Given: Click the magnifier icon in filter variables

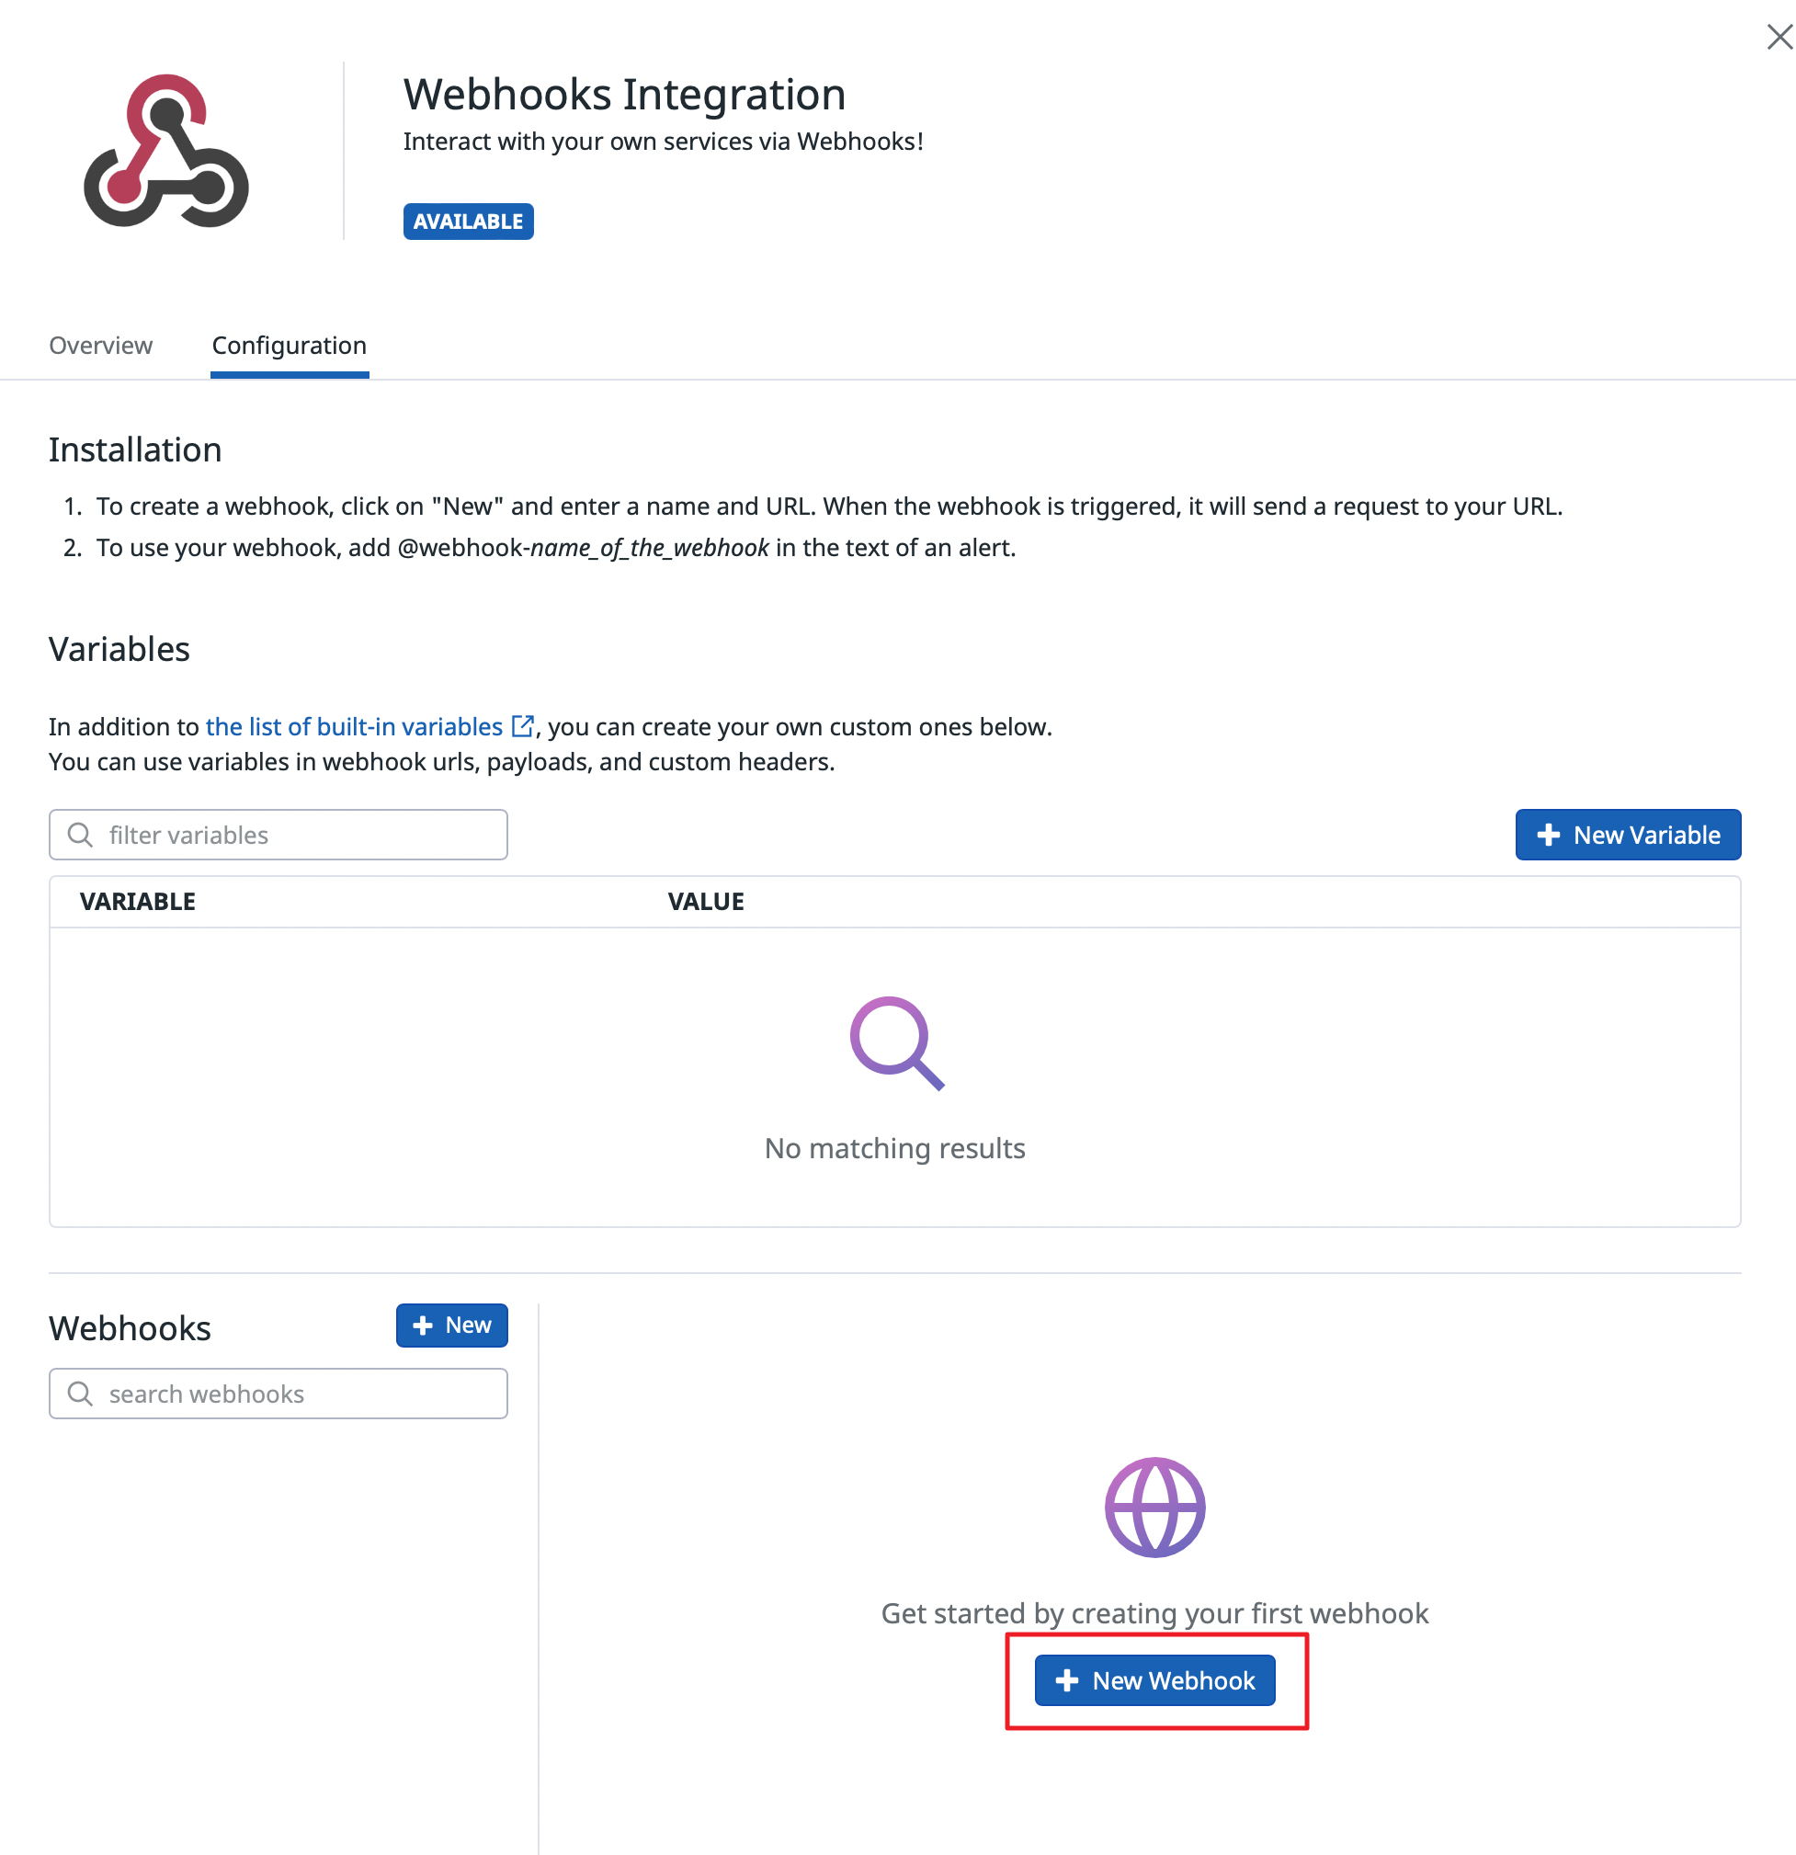Looking at the screenshot, I should [x=81, y=835].
